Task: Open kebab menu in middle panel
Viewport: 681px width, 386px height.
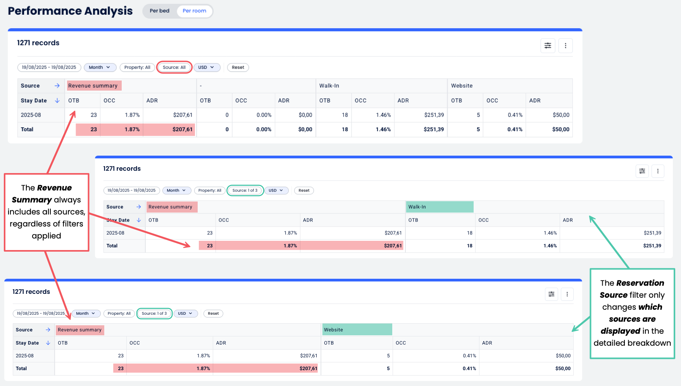Action: [x=658, y=171]
